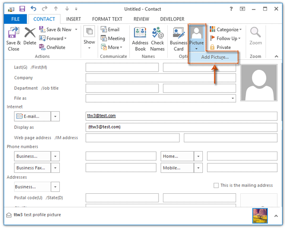
Task: Check This is the mailing address
Action: coord(216,185)
